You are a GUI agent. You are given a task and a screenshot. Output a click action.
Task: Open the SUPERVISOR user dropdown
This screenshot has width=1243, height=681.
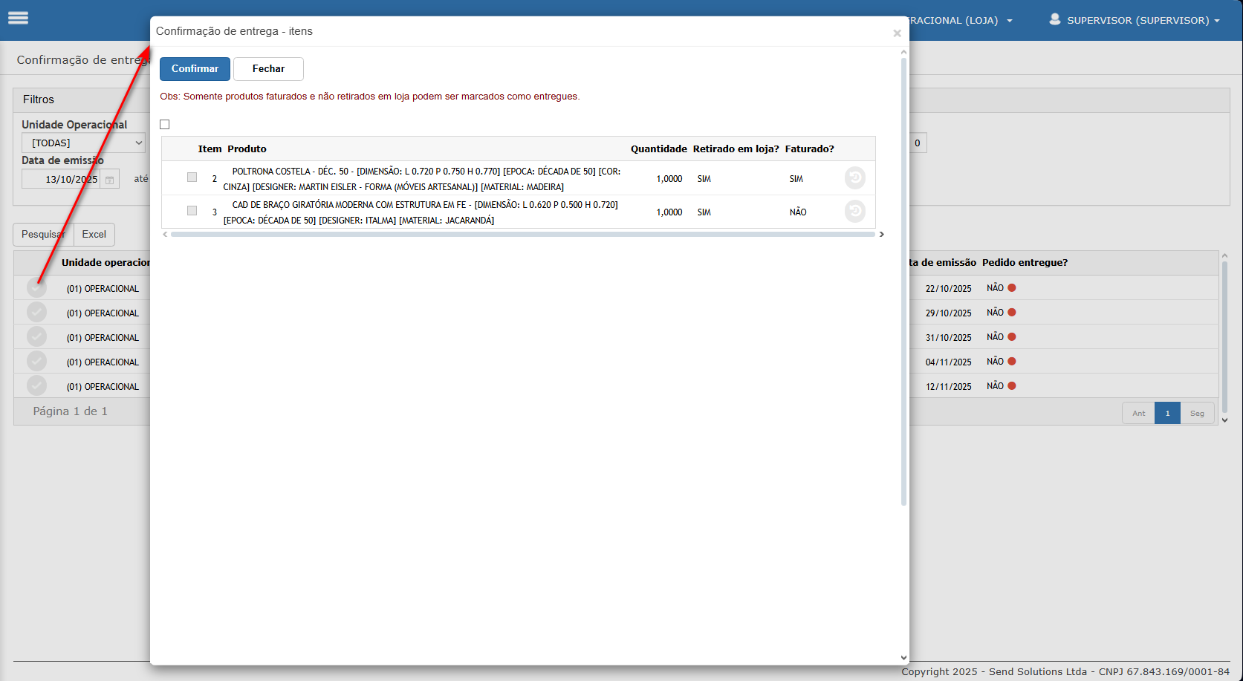1134,20
